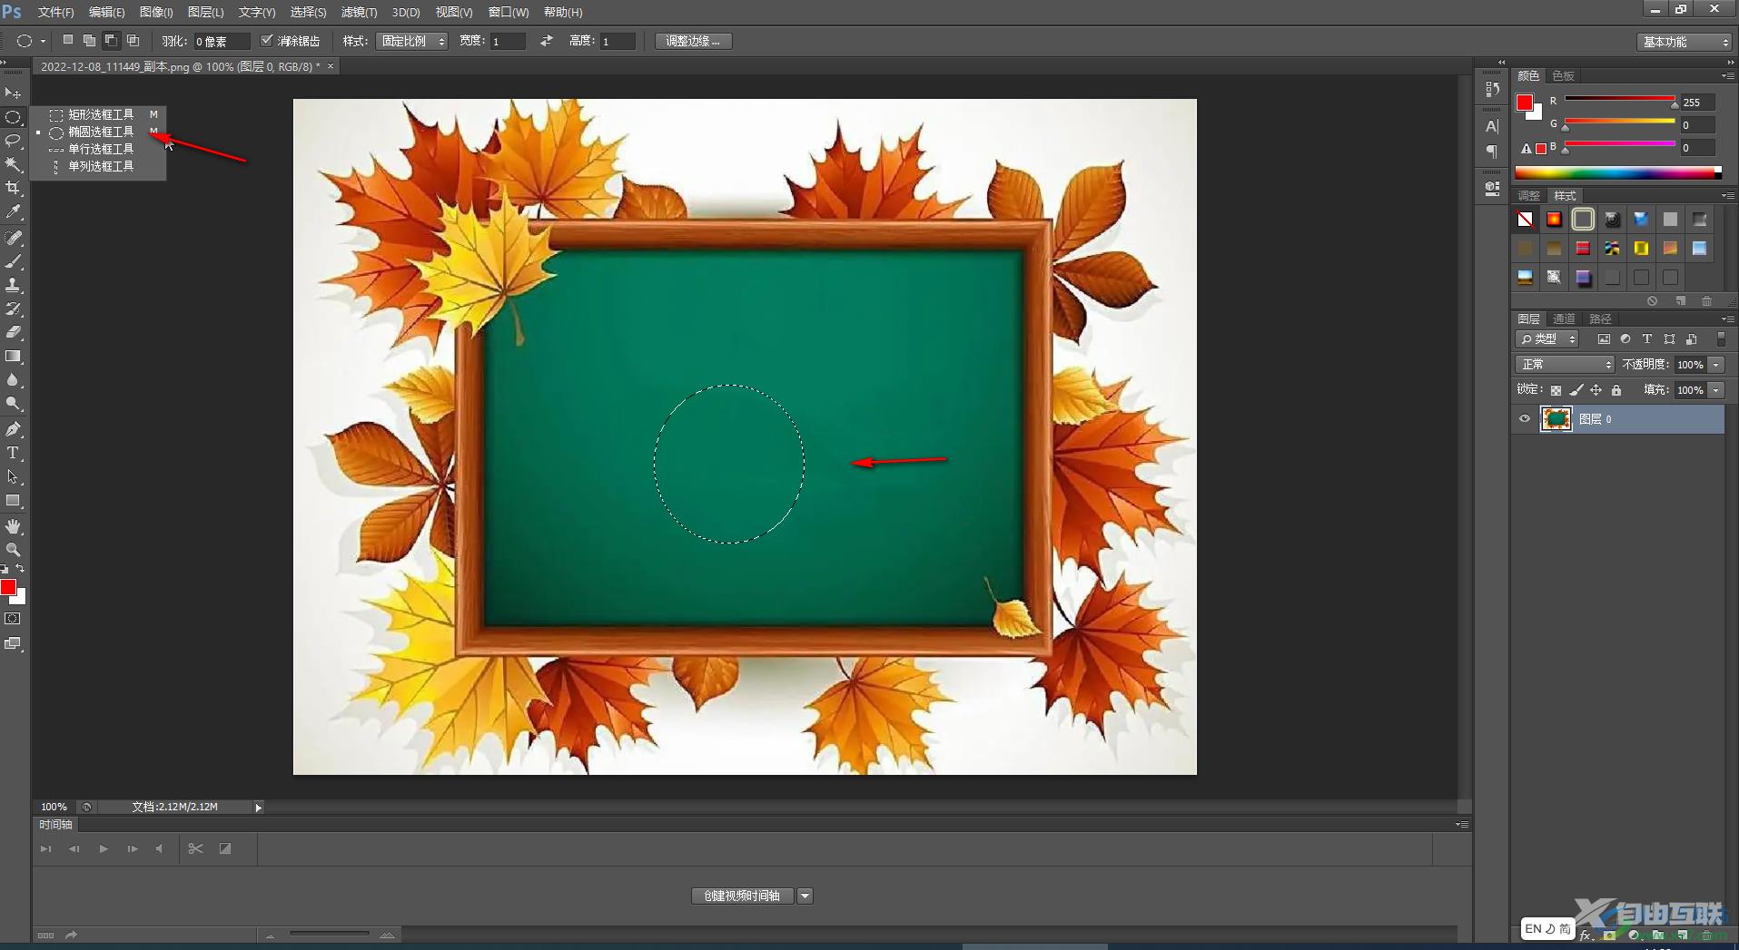Choose 单行选框工具 from the flyout
1739x950 pixels.
(x=100, y=149)
